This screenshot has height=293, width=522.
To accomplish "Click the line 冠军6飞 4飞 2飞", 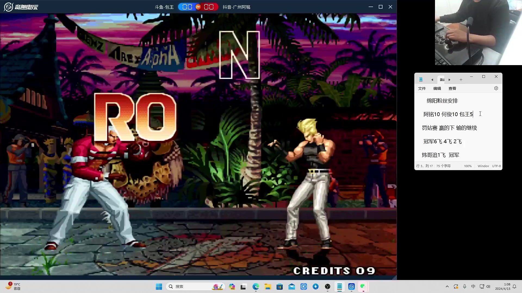I will (443, 141).
